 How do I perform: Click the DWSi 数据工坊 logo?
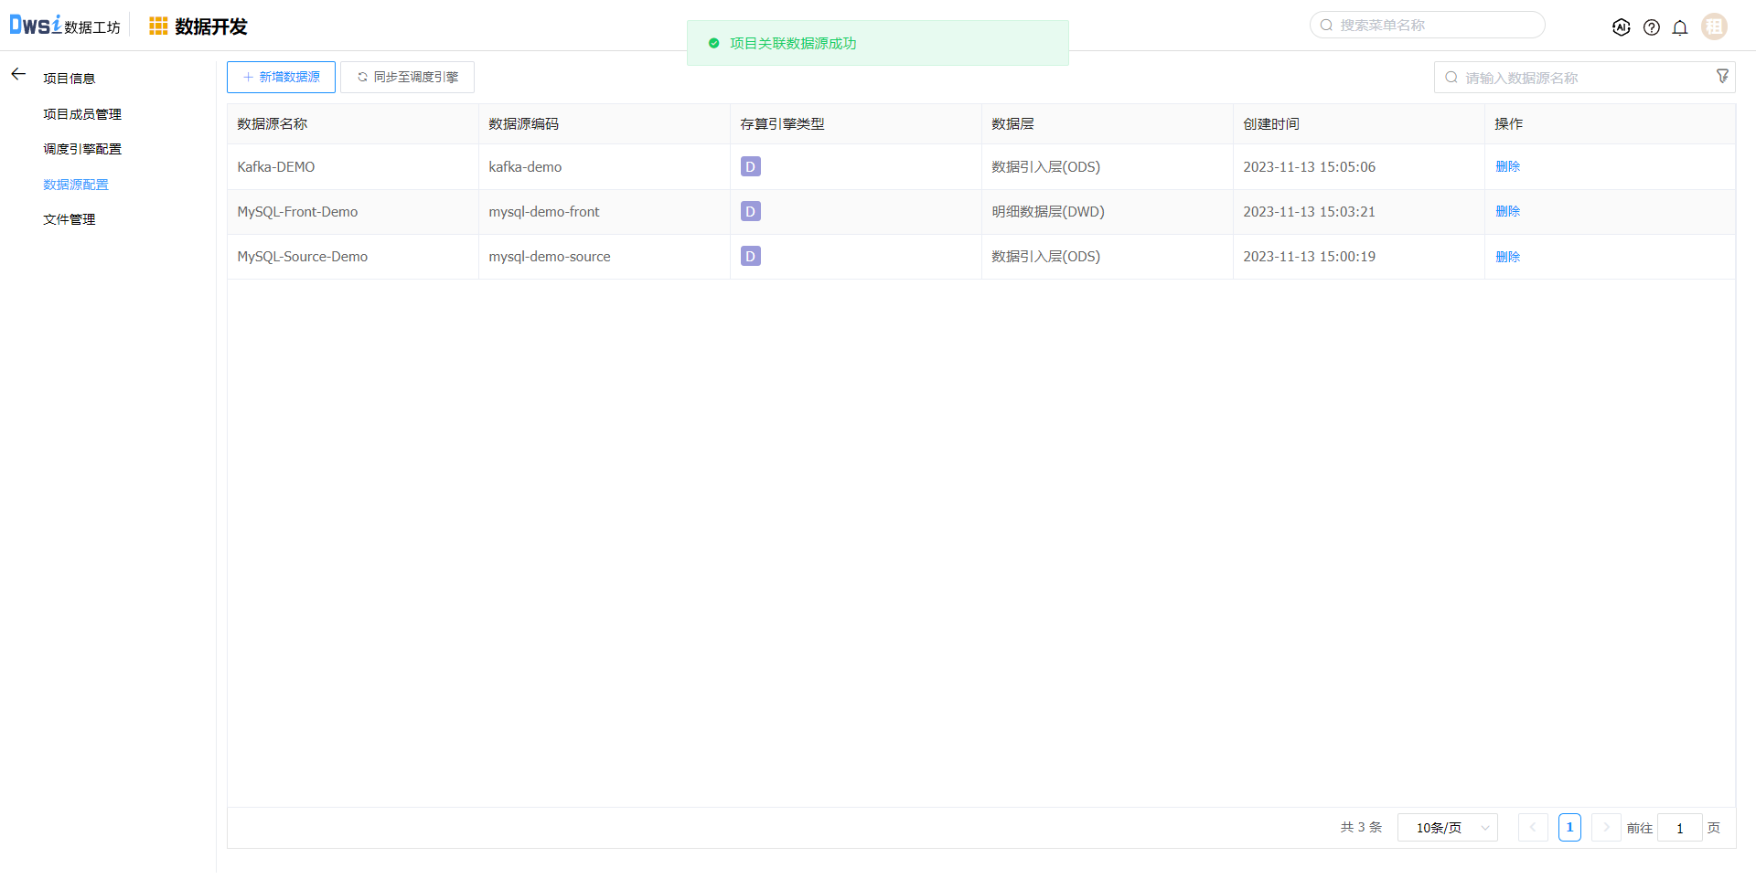tap(64, 26)
